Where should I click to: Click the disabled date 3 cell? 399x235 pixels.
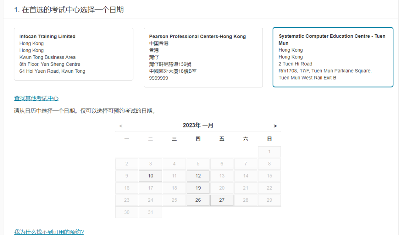[150, 164]
